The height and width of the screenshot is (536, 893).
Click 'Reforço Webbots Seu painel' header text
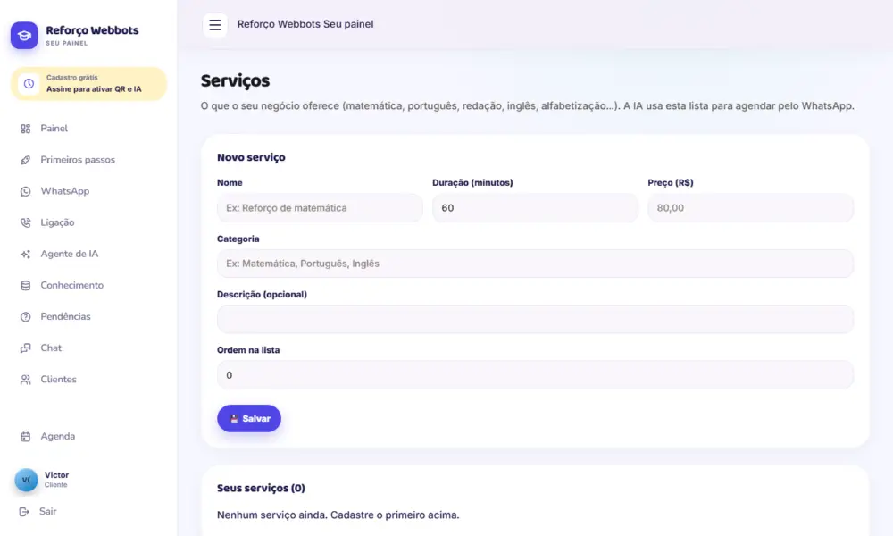tap(305, 24)
